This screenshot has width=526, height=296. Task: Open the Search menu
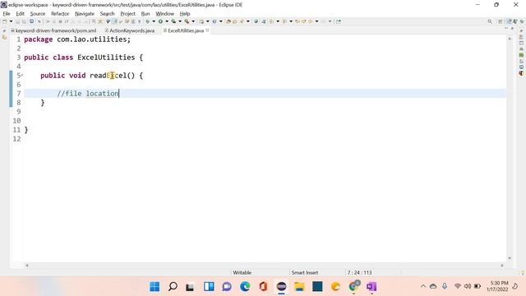point(108,14)
